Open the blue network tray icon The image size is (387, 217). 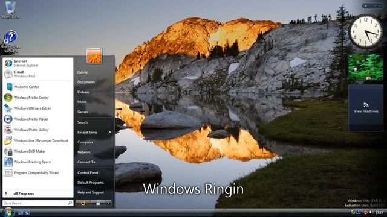359,212
